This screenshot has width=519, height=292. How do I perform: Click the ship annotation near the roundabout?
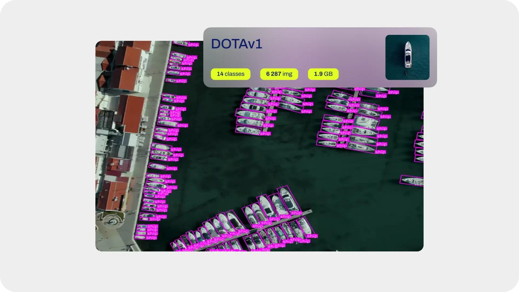click(x=151, y=227)
